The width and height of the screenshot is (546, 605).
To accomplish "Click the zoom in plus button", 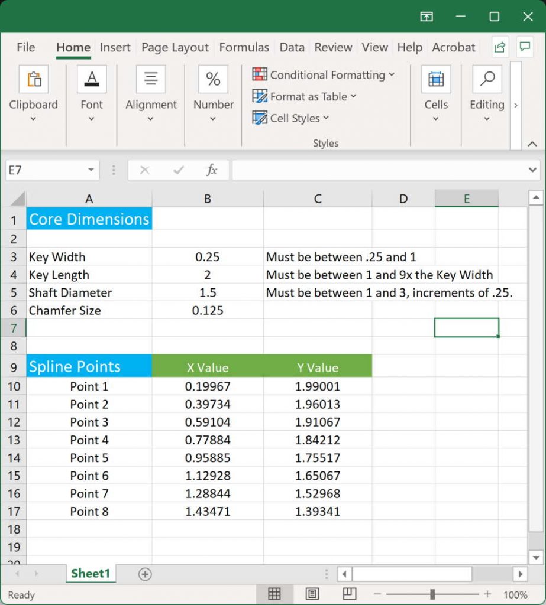I will coord(487,594).
